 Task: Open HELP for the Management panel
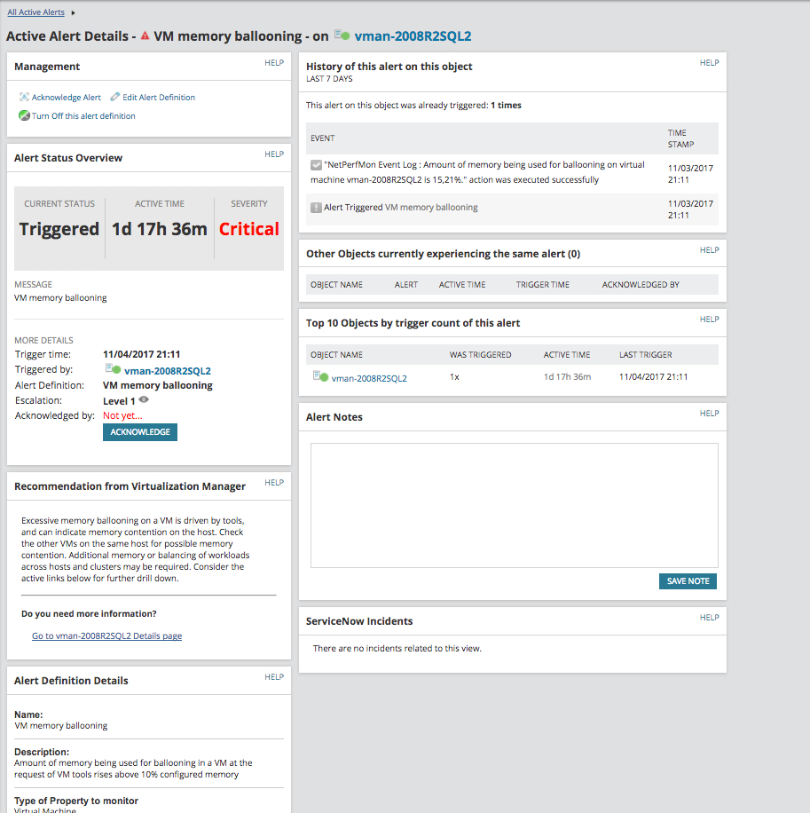click(x=274, y=63)
